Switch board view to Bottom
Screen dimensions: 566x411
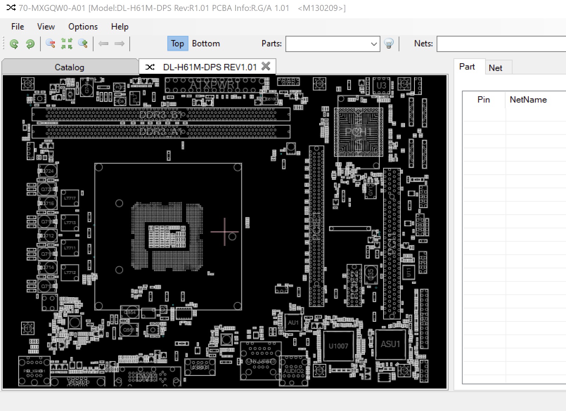coord(206,43)
